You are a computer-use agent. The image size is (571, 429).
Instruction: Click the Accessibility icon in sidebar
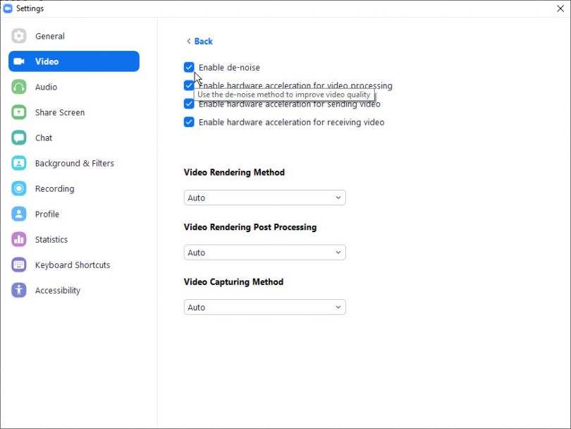pyautogui.click(x=19, y=290)
